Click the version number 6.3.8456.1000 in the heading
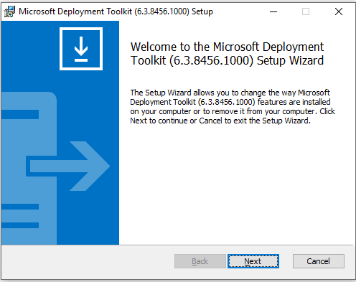Screen dimensions: 356x282 (x=212, y=60)
